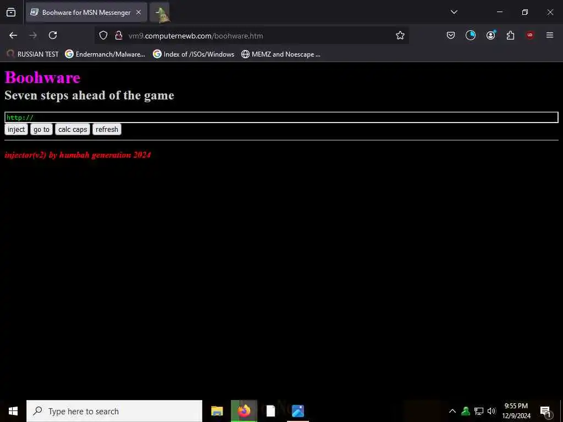Click the Type here to search box
The height and width of the screenshot is (422, 563).
(114, 411)
